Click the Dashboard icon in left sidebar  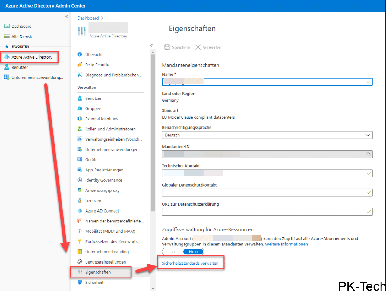click(7, 26)
